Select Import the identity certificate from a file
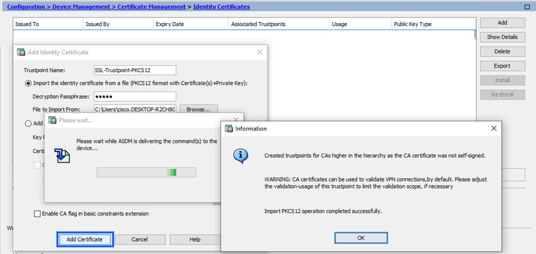Screen dimensions: 536x254 pyautogui.click(x=28, y=83)
